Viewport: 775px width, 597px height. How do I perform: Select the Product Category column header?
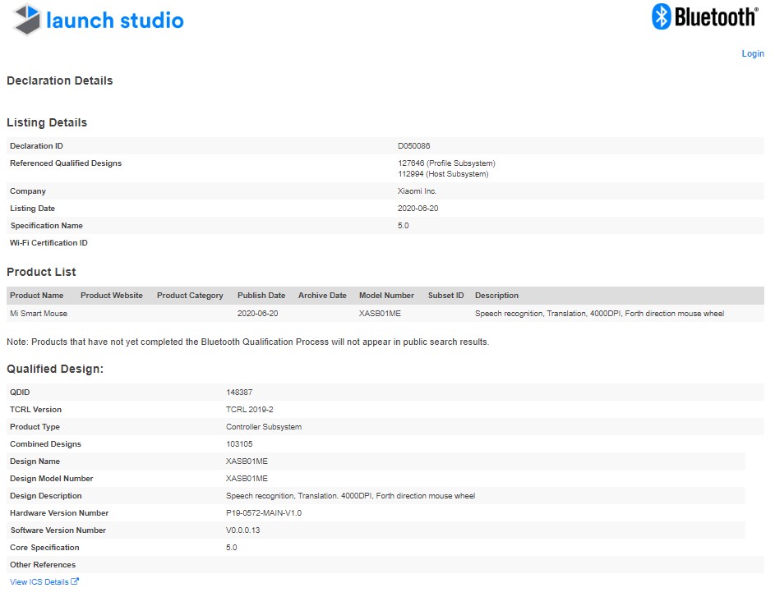click(x=190, y=296)
